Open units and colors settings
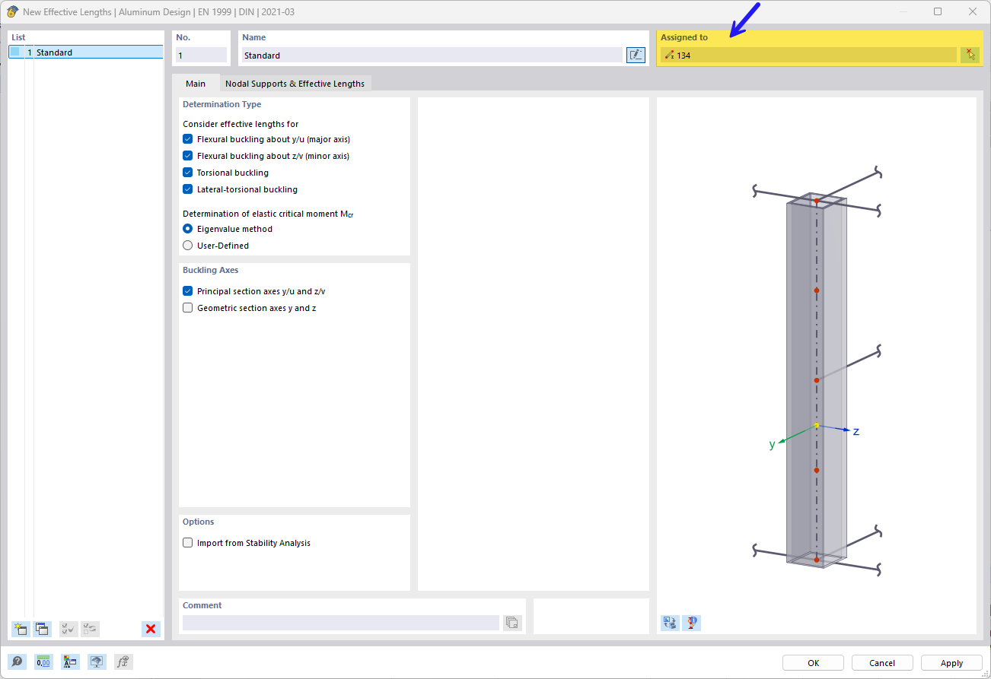Viewport: 991px width, 679px height. click(x=70, y=662)
